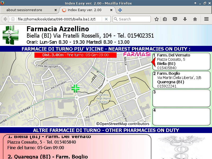Stop loading with the address bar X button
Screen dimensions: 212x159
106,19
